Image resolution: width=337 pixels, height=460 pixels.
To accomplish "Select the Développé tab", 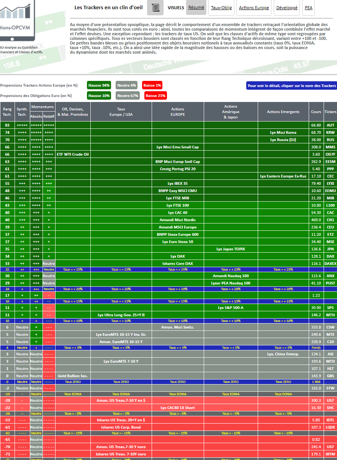I will coord(287,8).
